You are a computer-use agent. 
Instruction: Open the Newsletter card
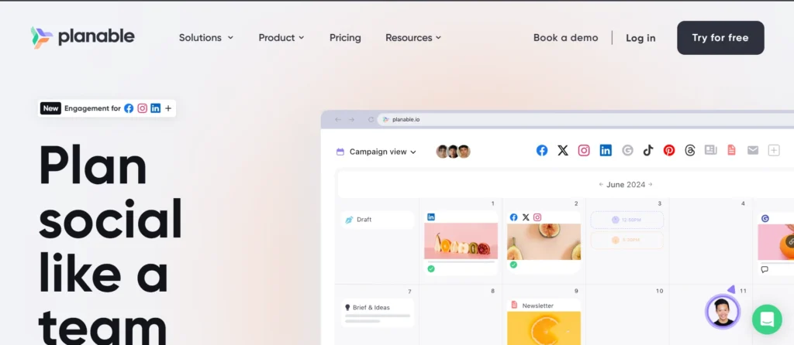[x=544, y=321]
